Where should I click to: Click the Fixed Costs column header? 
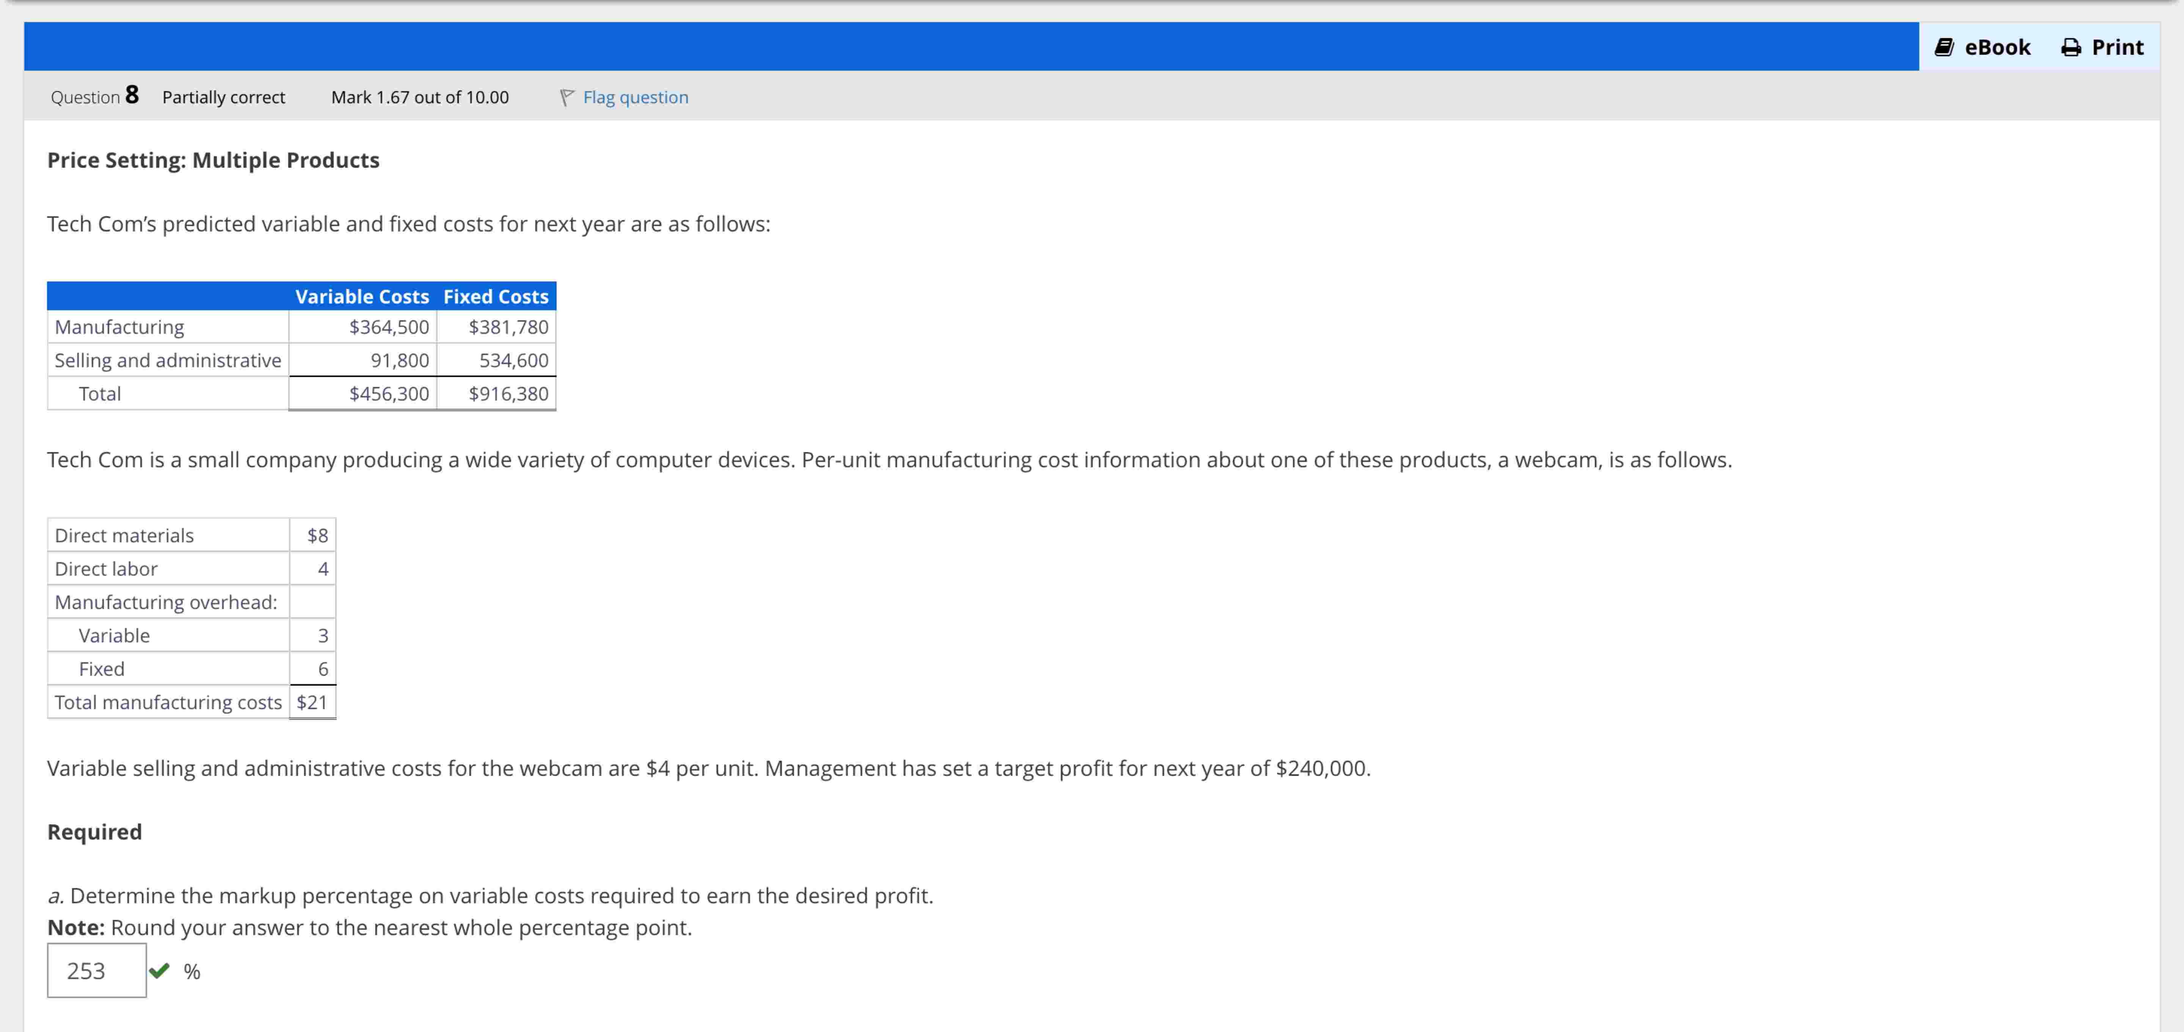[494, 296]
